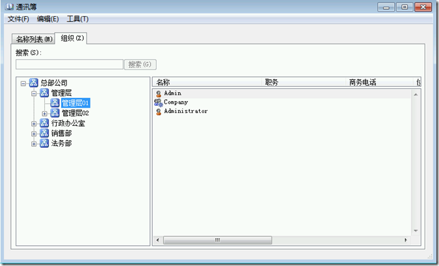The height and width of the screenshot is (266, 439).
Task: Click the 行政办公室 department icon
Action: pyautogui.click(x=44, y=123)
